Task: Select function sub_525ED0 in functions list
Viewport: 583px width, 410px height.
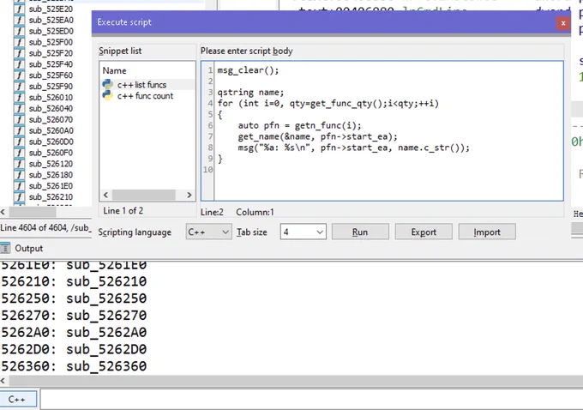Action: (51, 31)
